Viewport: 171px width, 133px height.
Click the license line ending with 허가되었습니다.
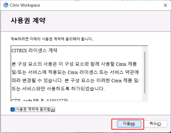(58, 89)
